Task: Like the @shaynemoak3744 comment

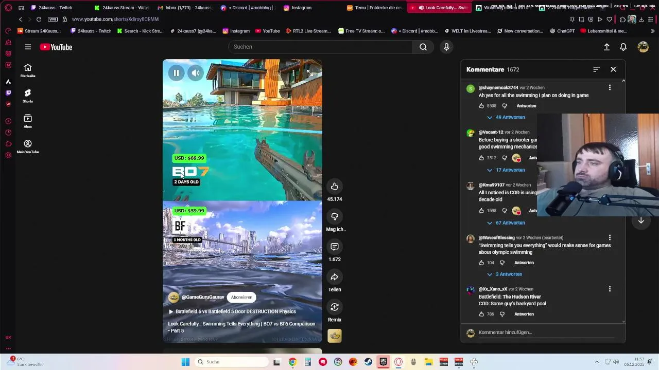Action: pyautogui.click(x=481, y=106)
